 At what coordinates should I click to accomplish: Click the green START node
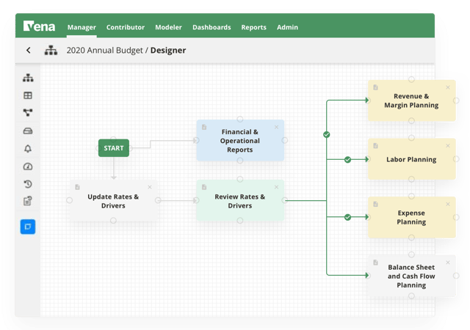coord(114,148)
